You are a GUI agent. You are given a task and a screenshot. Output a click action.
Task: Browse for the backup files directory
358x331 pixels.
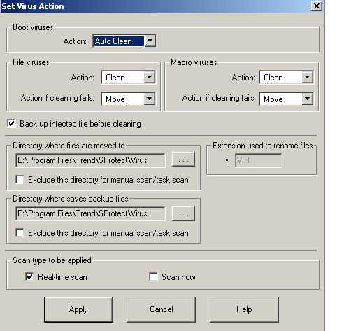point(183,213)
